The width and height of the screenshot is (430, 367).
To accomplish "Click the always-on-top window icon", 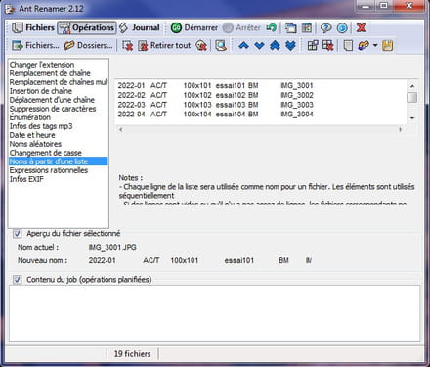I will tap(290, 28).
